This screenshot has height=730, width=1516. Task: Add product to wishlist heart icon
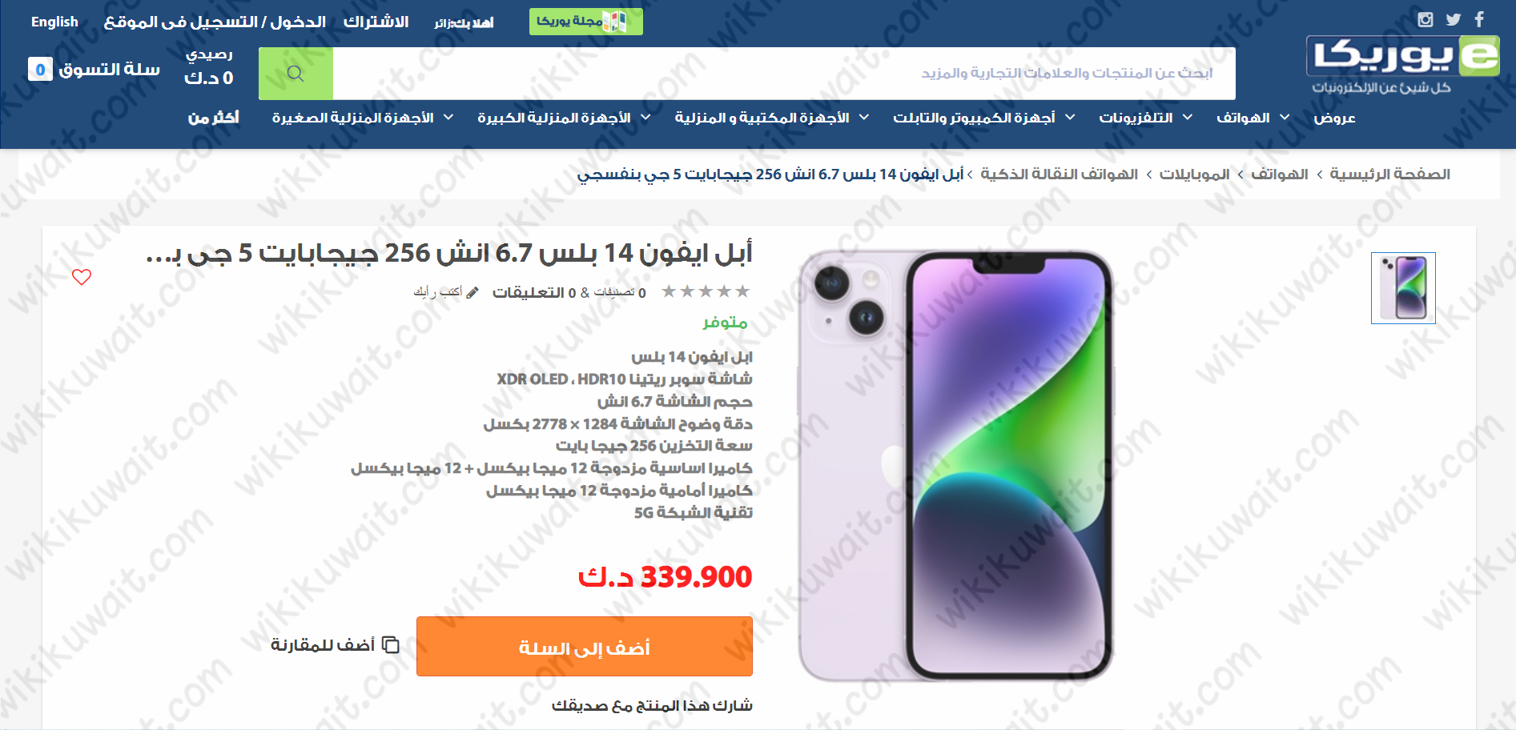coord(82,277)
